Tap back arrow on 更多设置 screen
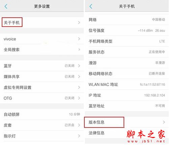The height and width of the screenshot is (145, 169). [x=6, y=6]
